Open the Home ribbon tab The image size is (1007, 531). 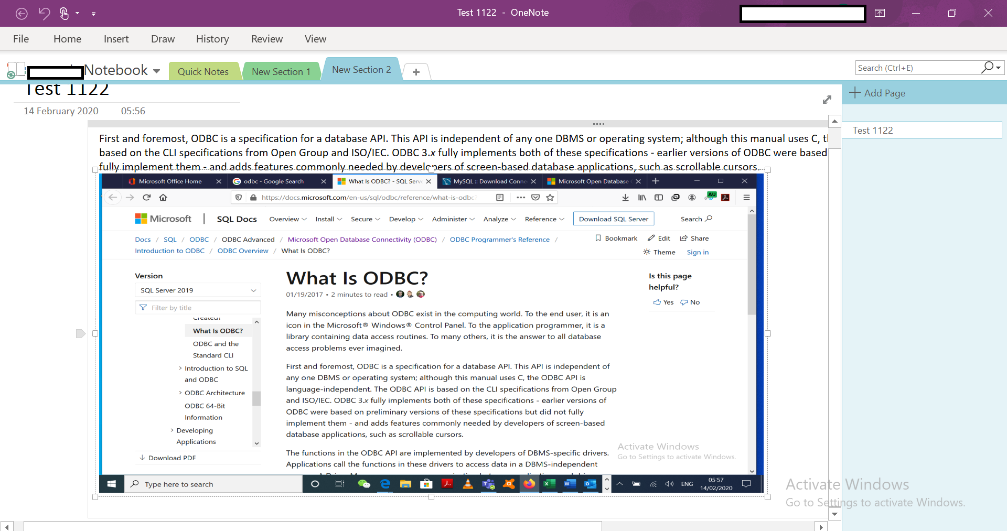(x=67, y=39)
